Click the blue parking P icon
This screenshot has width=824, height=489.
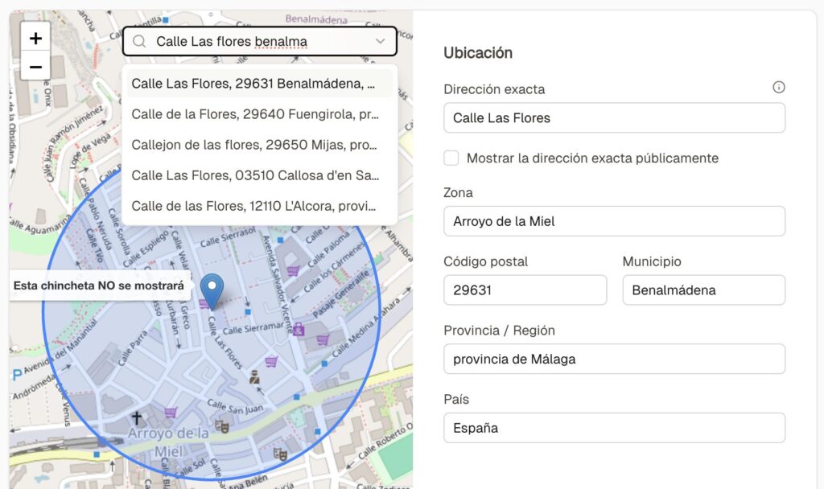pos(17,375)
